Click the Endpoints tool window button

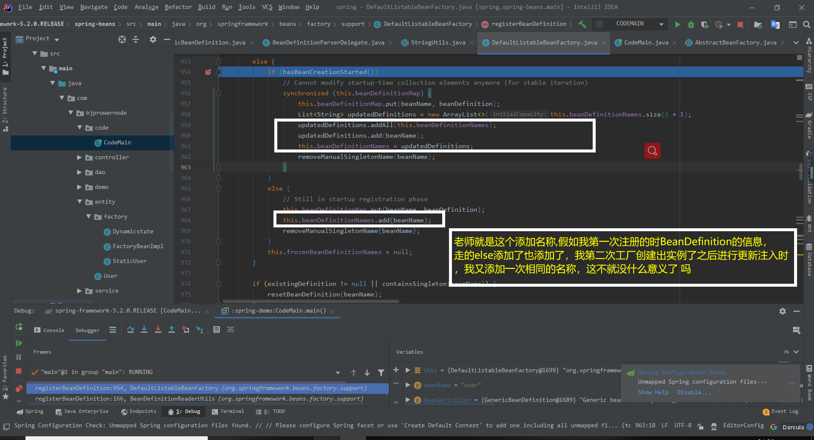139,411
